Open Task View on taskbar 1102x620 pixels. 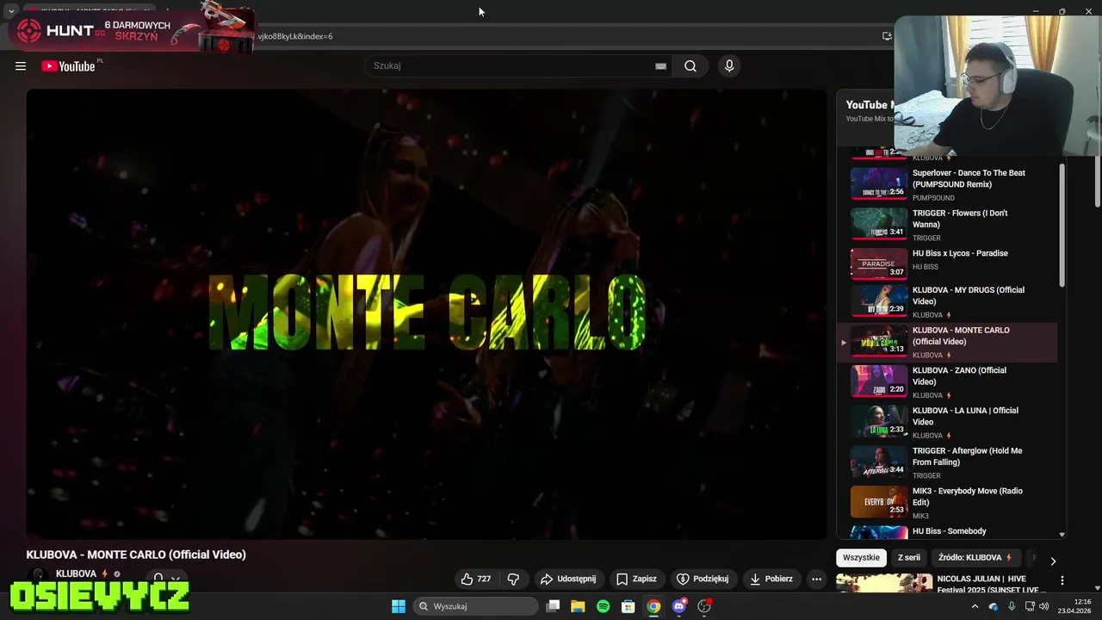[x=554, y=606]
